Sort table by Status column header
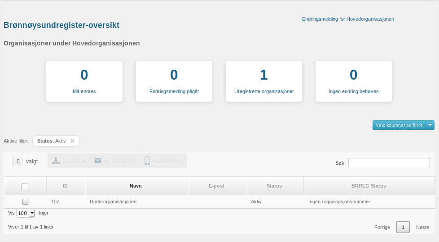The height and width of the screenshot is (242, 439). (274, 186)
